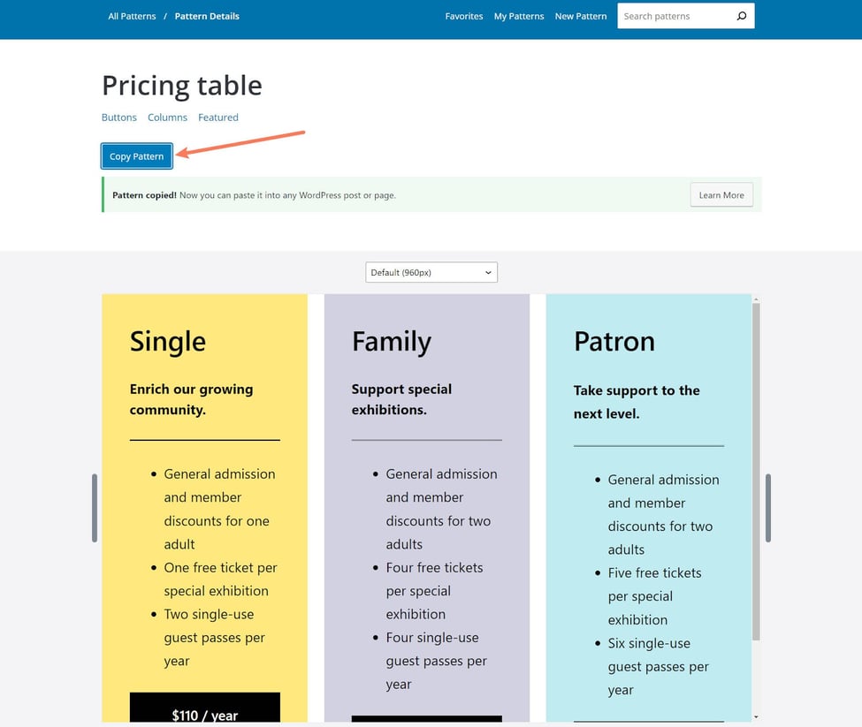Click the Learn More button
The image size is (862, 727).
721,194
